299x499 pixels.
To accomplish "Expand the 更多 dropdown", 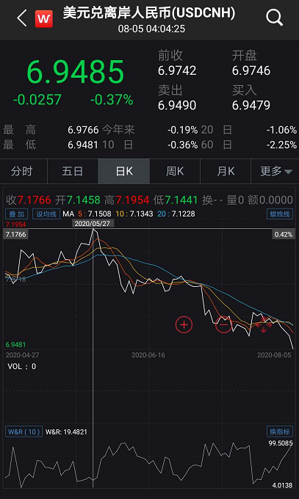I will tap(275, 172).
